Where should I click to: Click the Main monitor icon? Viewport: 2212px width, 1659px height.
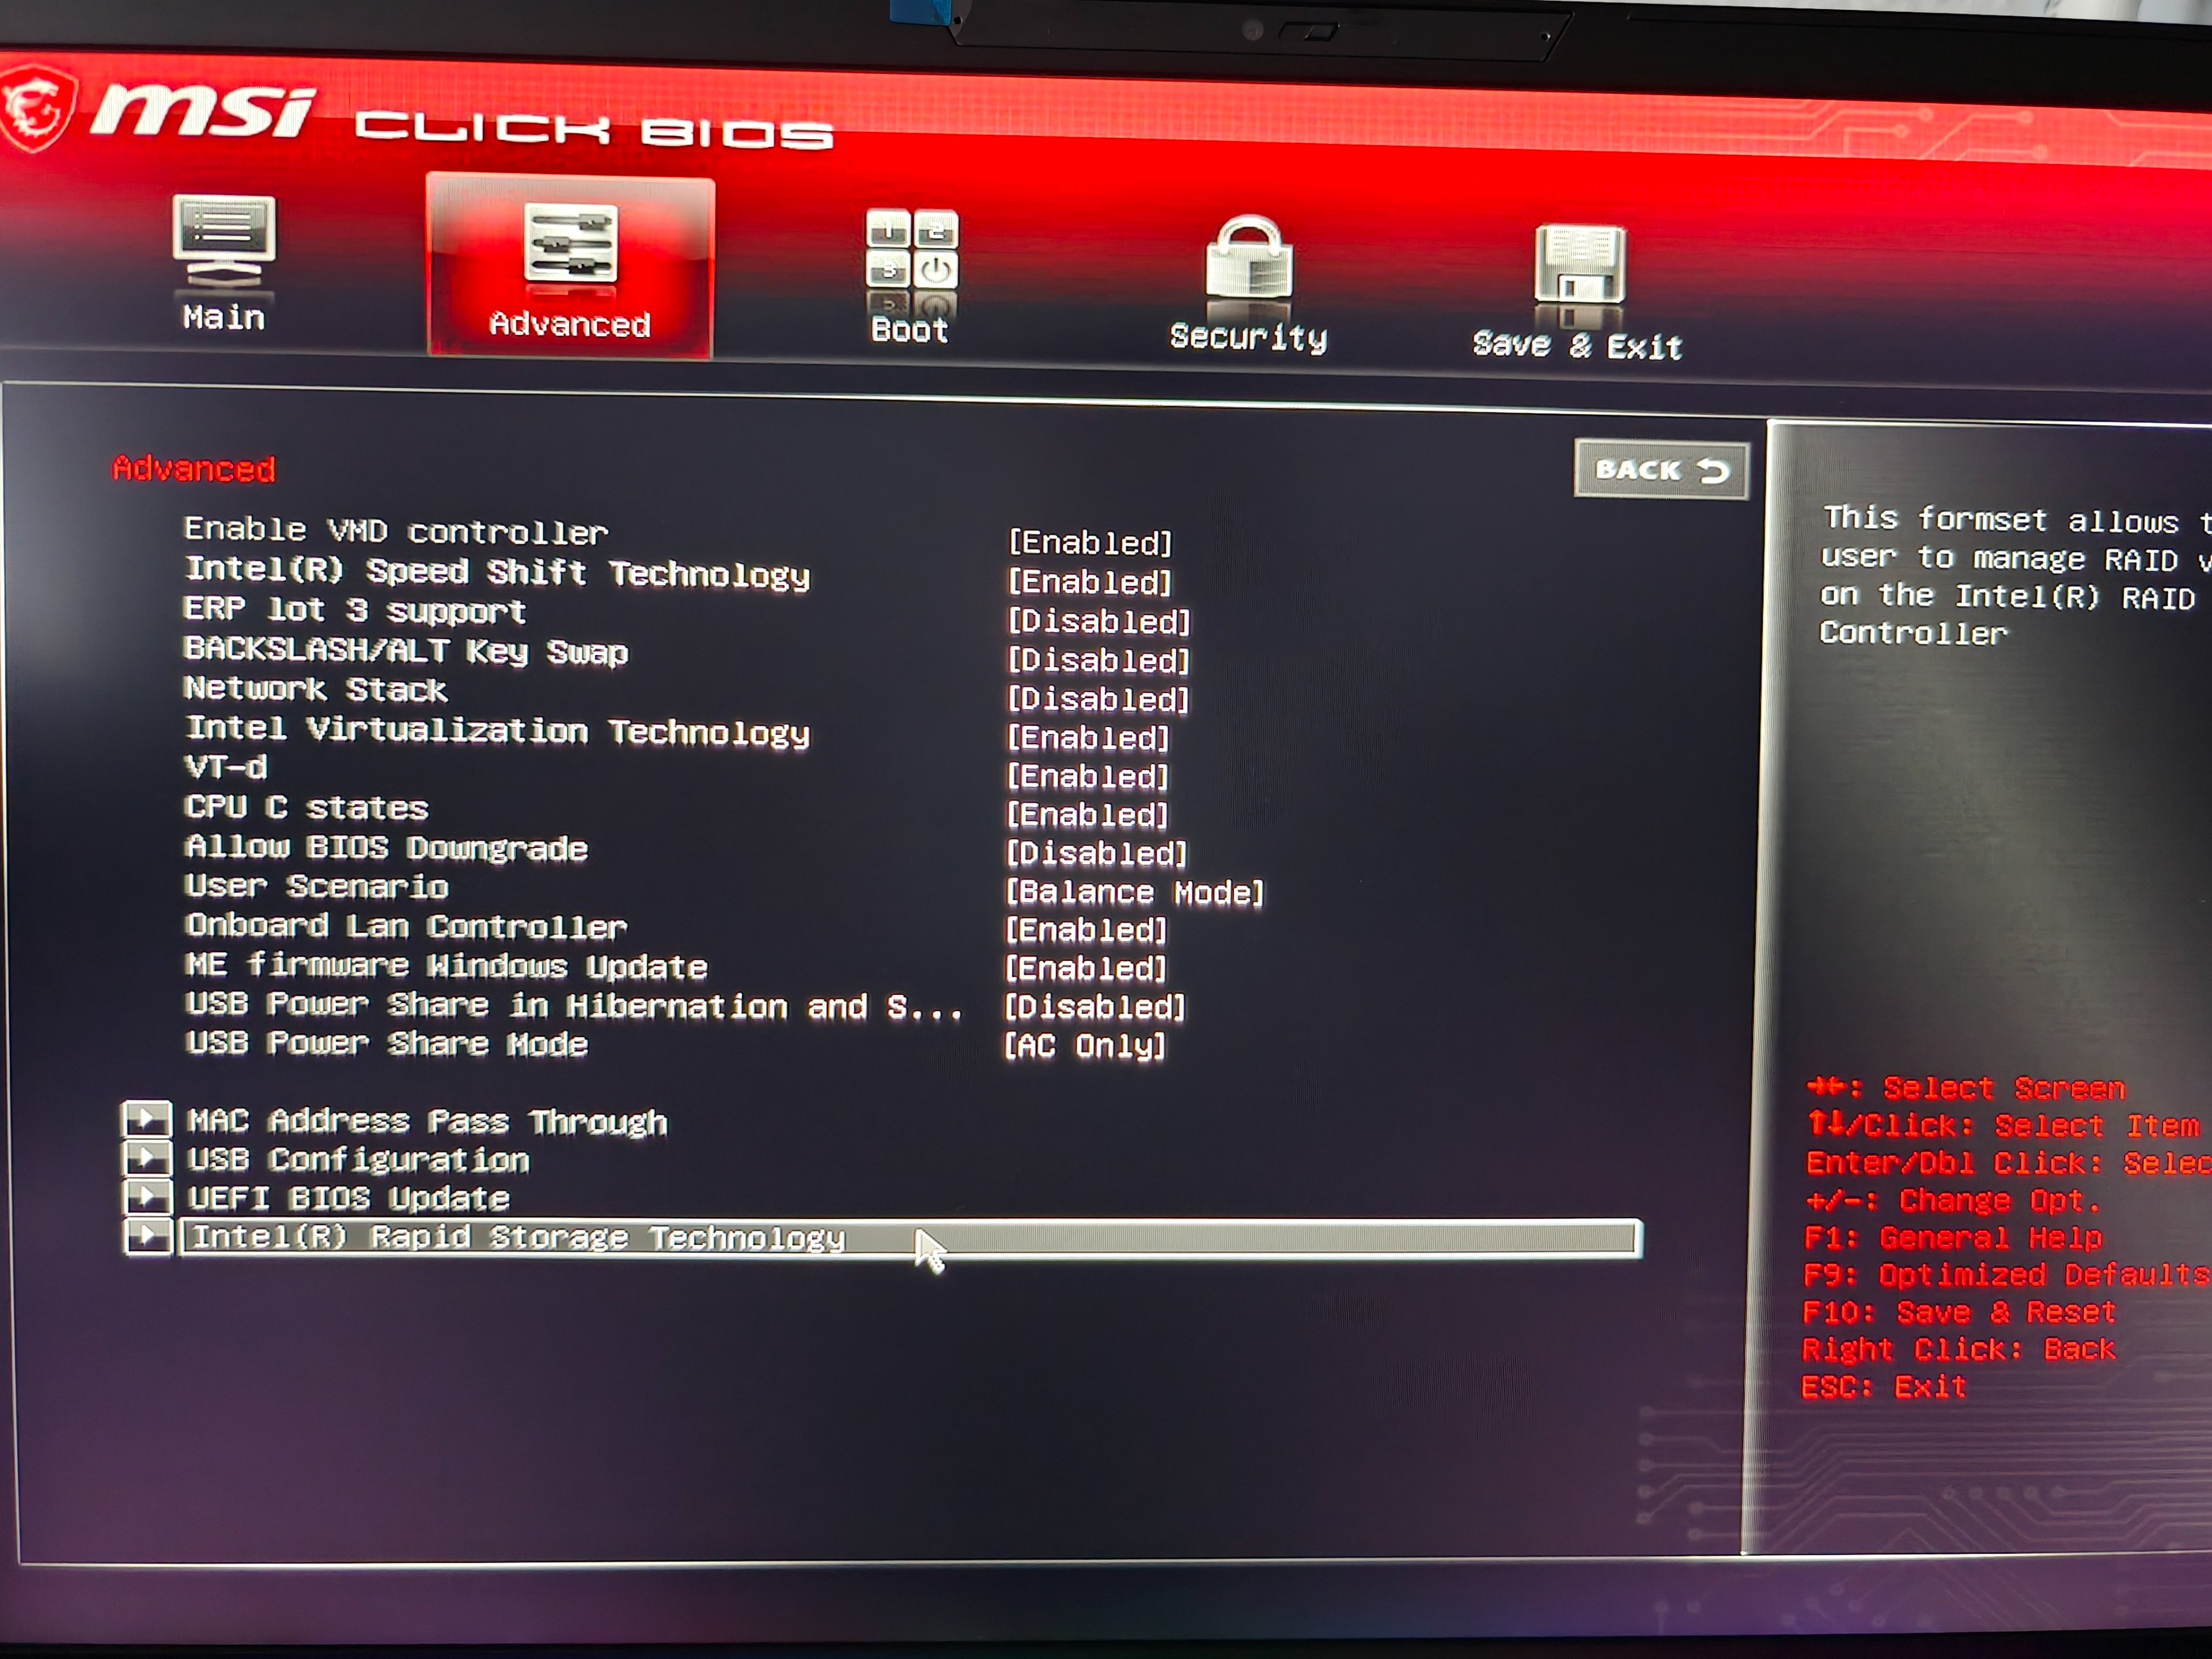[224, 241]
